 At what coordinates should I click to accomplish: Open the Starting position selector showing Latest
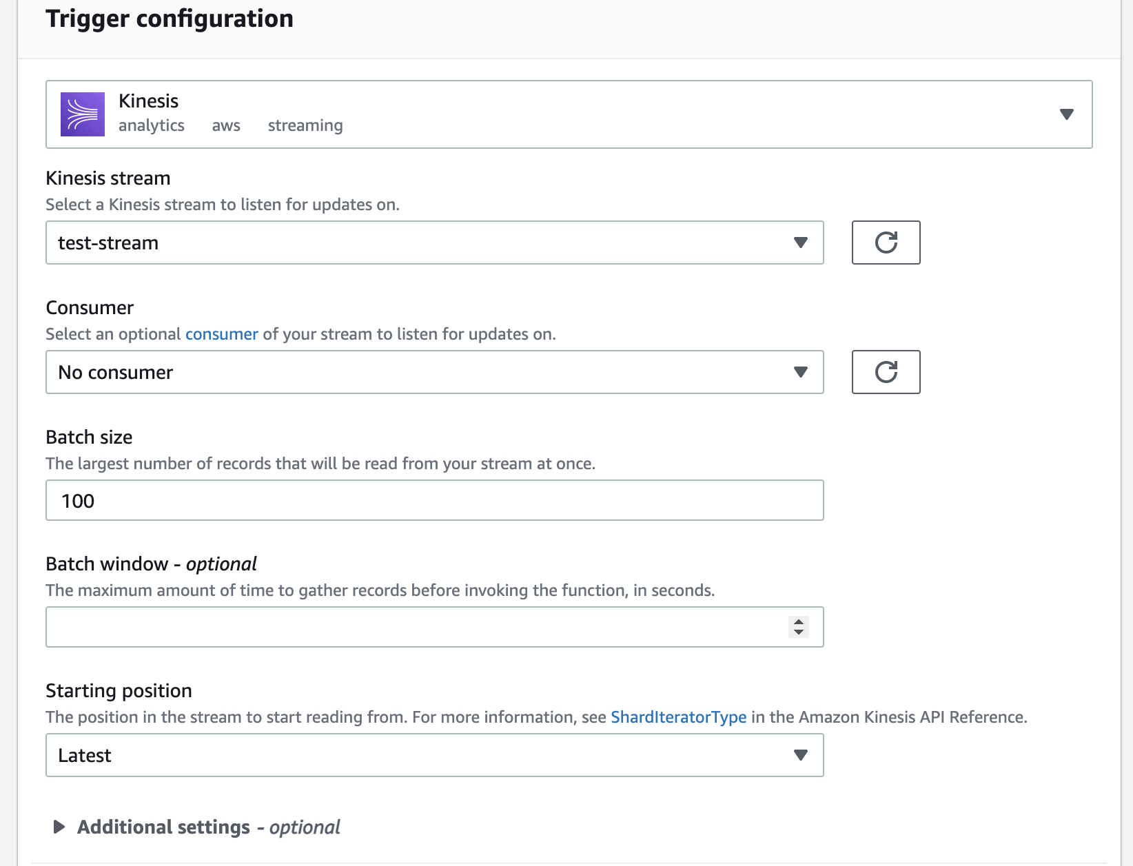click(x=414, y=755)
